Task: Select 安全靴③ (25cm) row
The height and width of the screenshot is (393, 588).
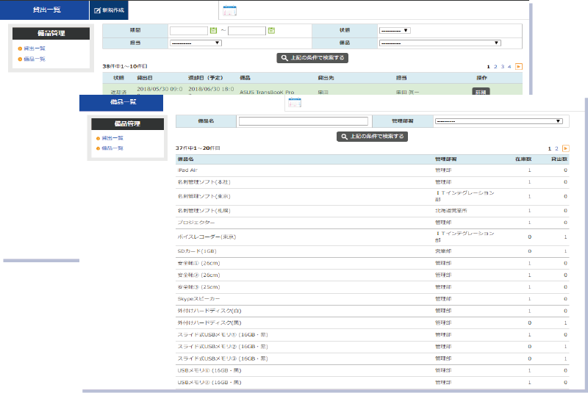Action: tap(373, 287)
